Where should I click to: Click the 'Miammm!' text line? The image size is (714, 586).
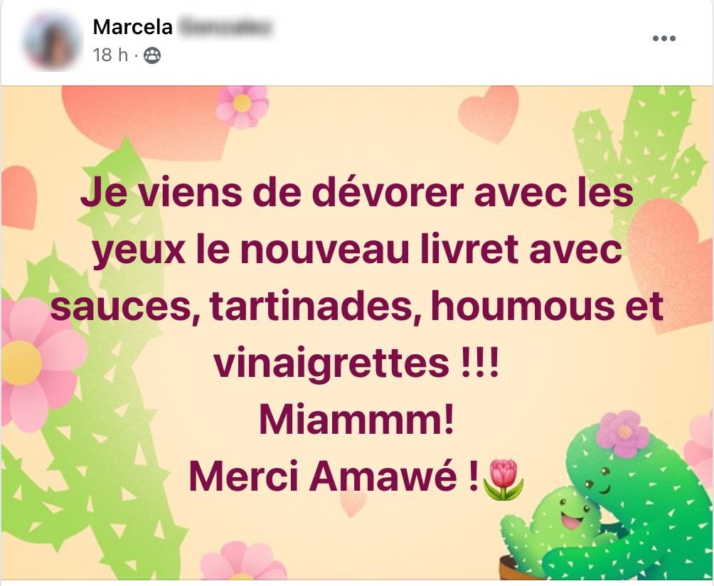click(x=357, y=420)
